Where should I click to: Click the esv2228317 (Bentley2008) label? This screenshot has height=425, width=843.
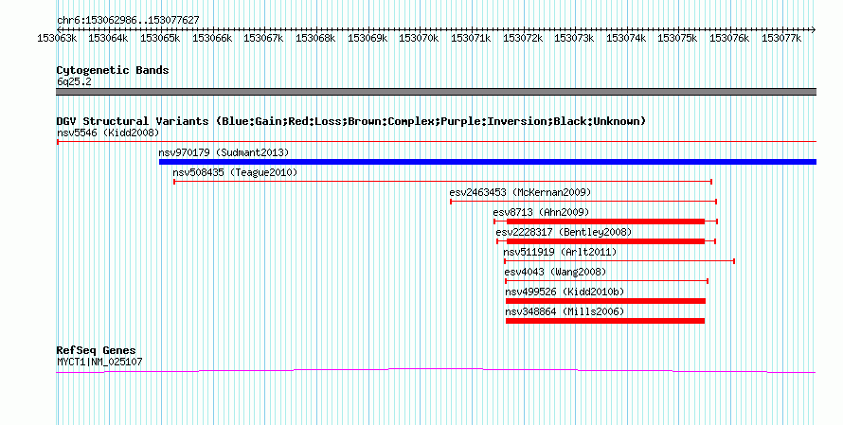click(564, 232)
